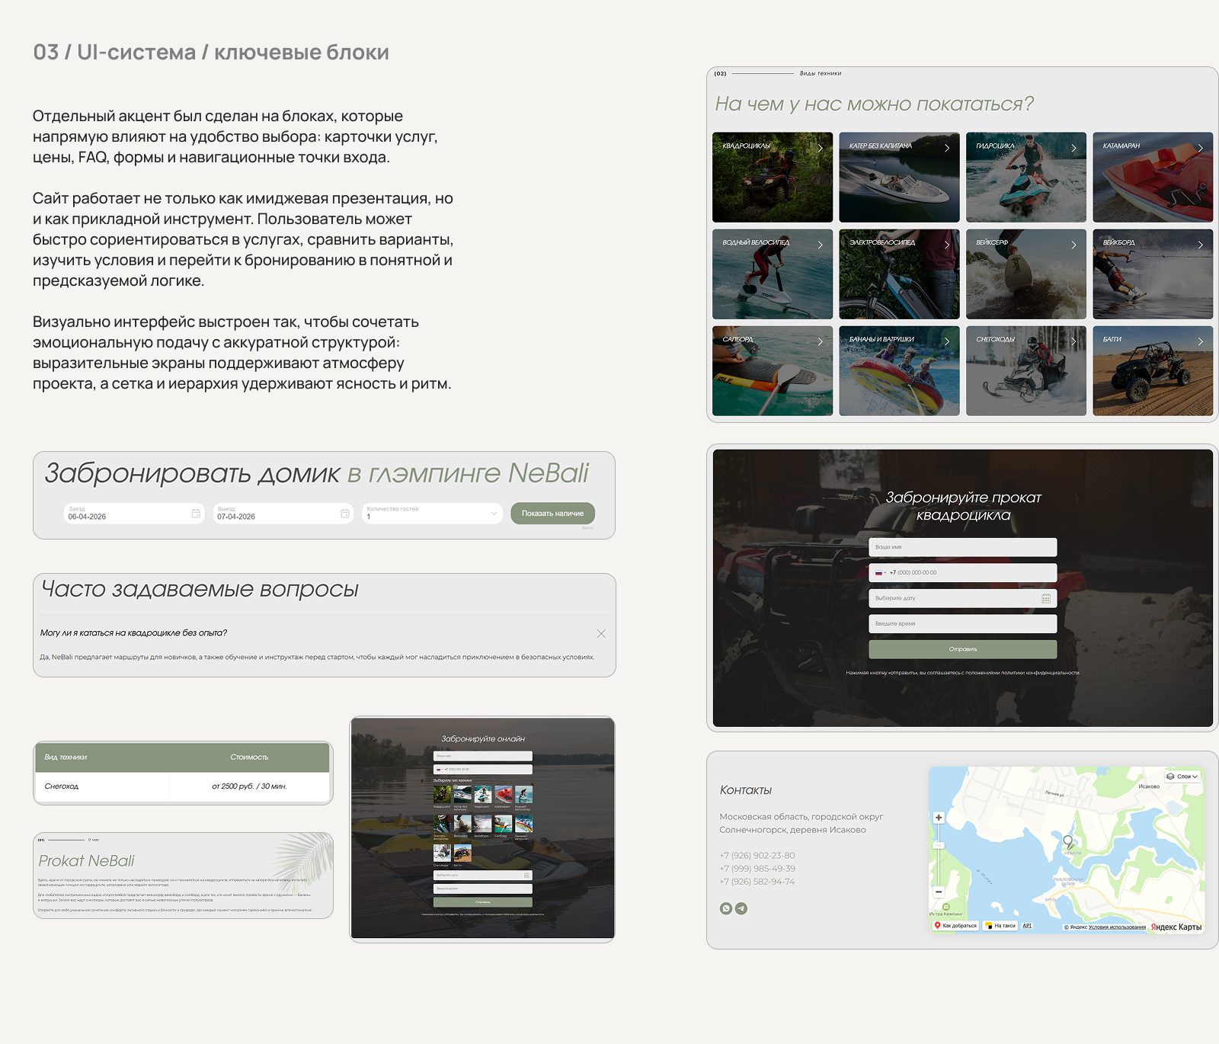Open the Условия использования link on the map
The width and height of the screenshot is (1219, 1044).
1117,927
